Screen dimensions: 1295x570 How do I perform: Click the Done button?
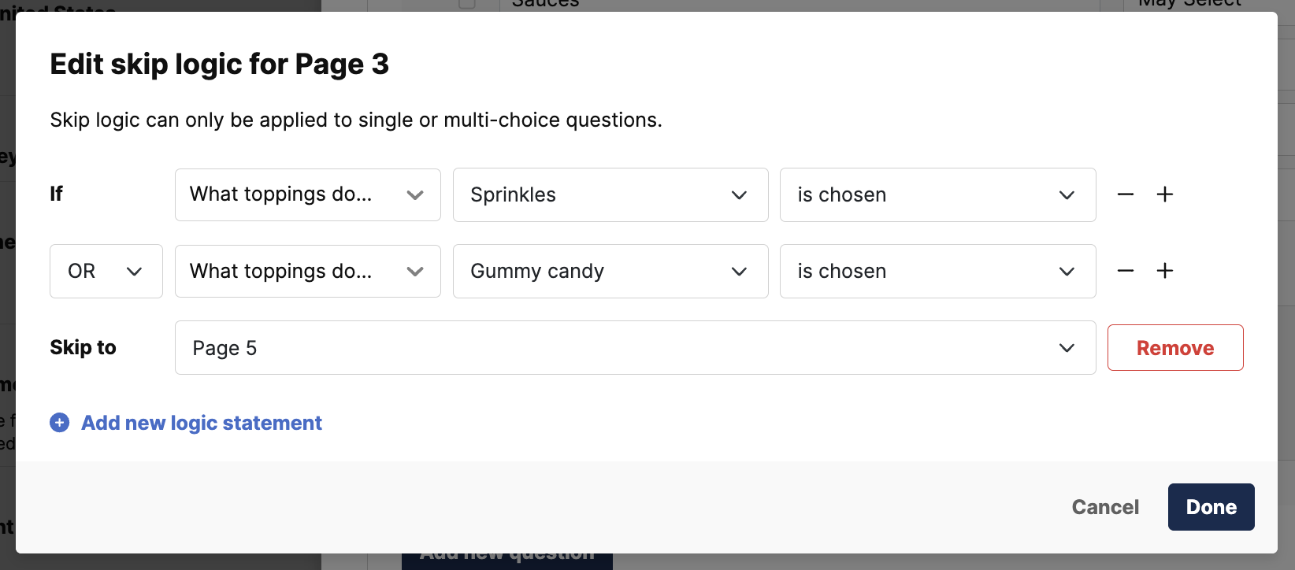[x=1211, y=507]
